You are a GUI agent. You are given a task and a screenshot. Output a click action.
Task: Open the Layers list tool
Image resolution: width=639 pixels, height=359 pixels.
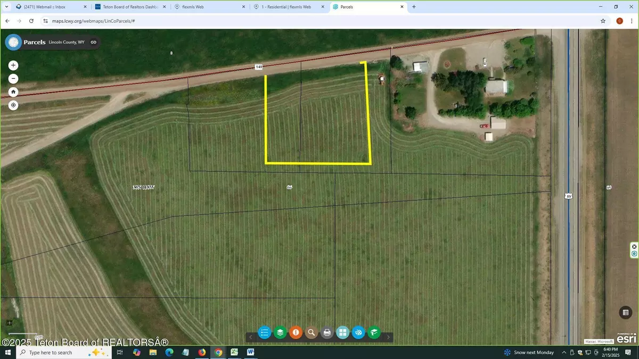pos(280,332)
